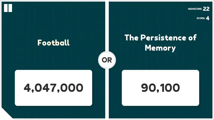Click the OR circle badge
214x120 pixels.
(107, 60)
